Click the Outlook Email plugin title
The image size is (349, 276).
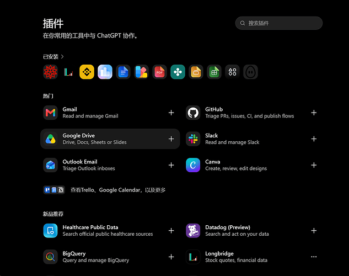click(80, 162)
